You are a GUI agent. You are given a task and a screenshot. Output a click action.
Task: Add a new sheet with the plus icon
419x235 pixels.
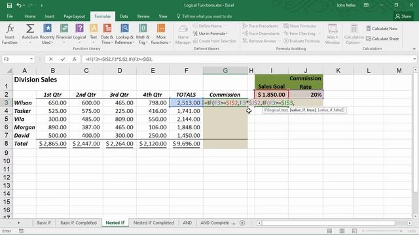click(242, 223)
